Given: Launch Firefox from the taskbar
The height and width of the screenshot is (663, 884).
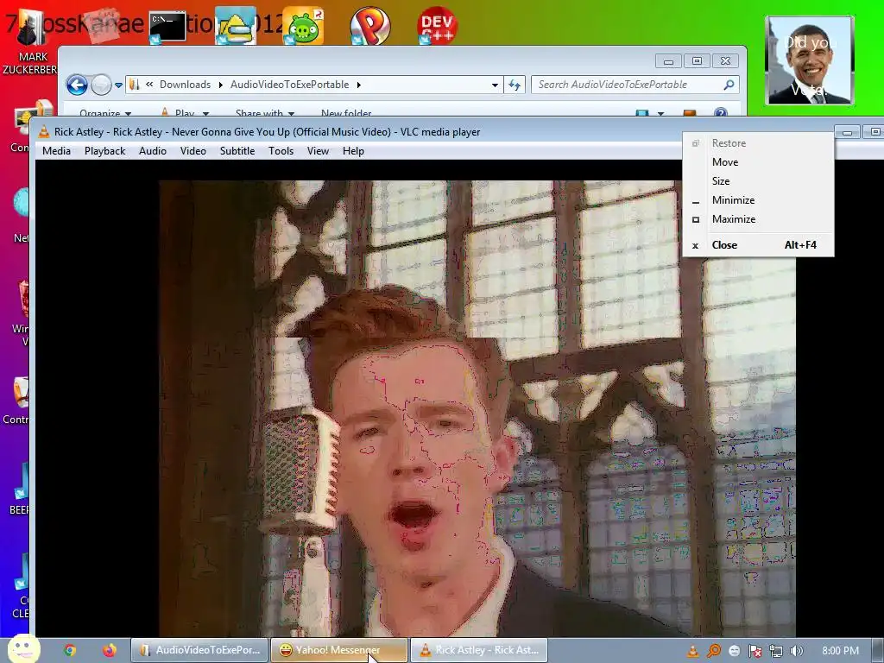Looking at the screenshot, I should [x=110, y=651].
